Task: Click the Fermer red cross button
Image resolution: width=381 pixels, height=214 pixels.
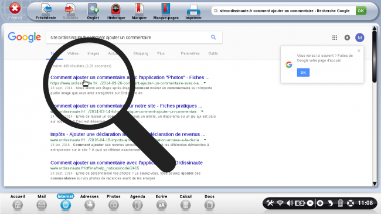Action: pyautogui.click(x=15, y=11)
